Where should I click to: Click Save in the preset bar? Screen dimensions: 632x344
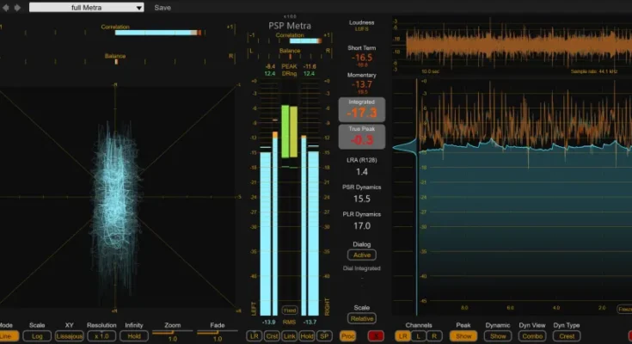click(163, 8)
